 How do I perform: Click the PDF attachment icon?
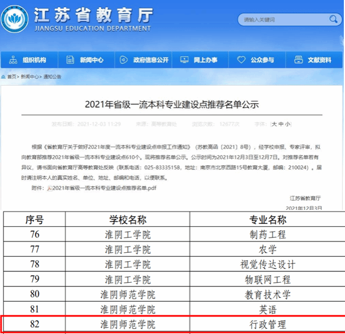pyautogui.click(x=50, y=188)
